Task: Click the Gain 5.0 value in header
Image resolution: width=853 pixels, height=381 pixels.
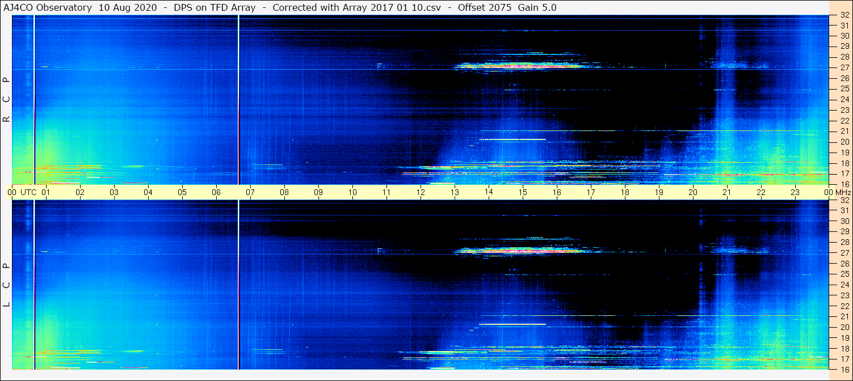Action: [537, 7]
